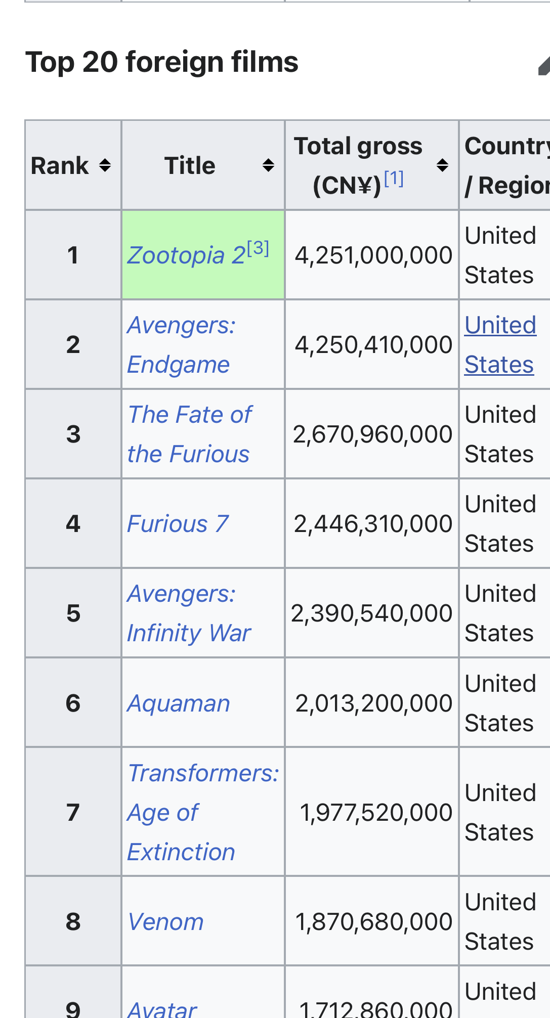Select the 4,251,000,000 gross cell
The width and height of the screenshot is (550, 1018).
[x=373, y=255]
